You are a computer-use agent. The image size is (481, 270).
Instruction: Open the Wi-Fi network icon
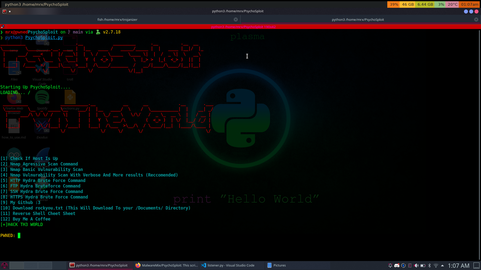436,265
